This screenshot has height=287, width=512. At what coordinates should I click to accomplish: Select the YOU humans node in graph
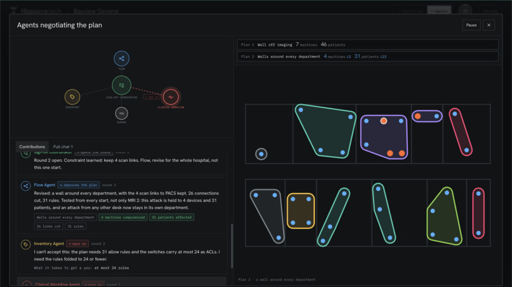coord(121,113)
